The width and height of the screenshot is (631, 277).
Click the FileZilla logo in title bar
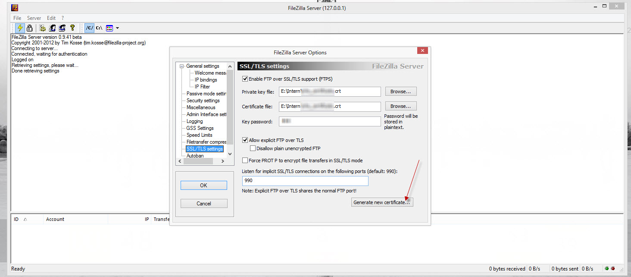(x=15, y=7)
